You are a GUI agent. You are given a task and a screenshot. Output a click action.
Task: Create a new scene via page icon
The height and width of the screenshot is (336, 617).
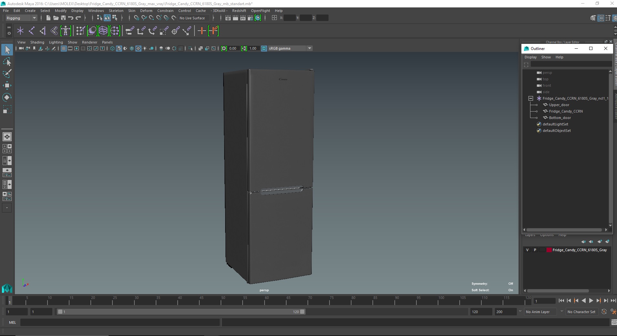[48, 18]
